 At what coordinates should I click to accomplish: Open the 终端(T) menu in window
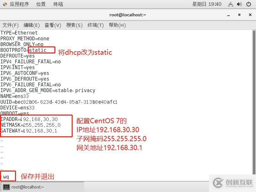[95, 25]
